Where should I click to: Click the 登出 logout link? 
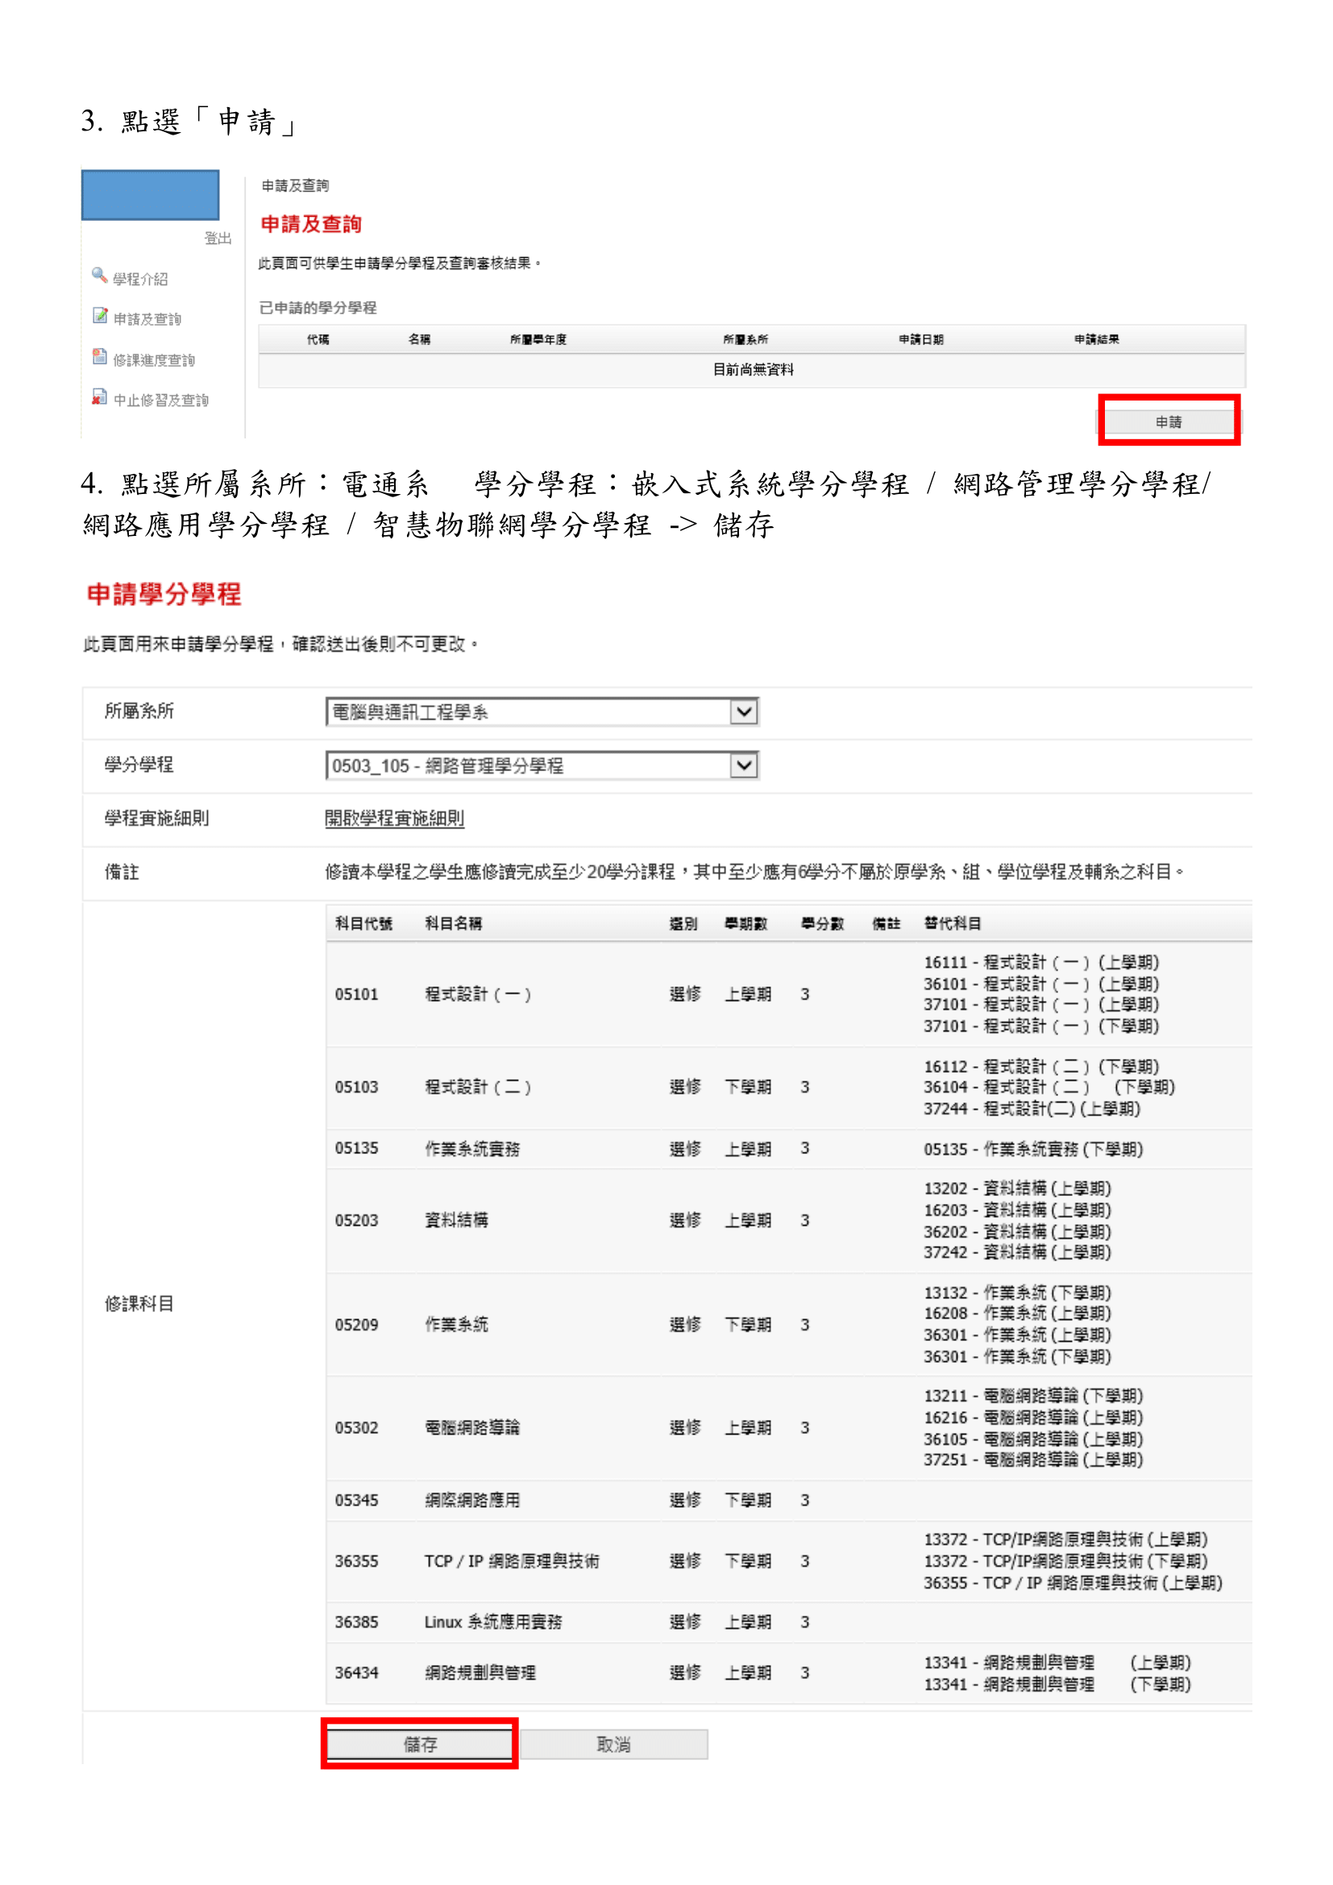pos(218,238)
